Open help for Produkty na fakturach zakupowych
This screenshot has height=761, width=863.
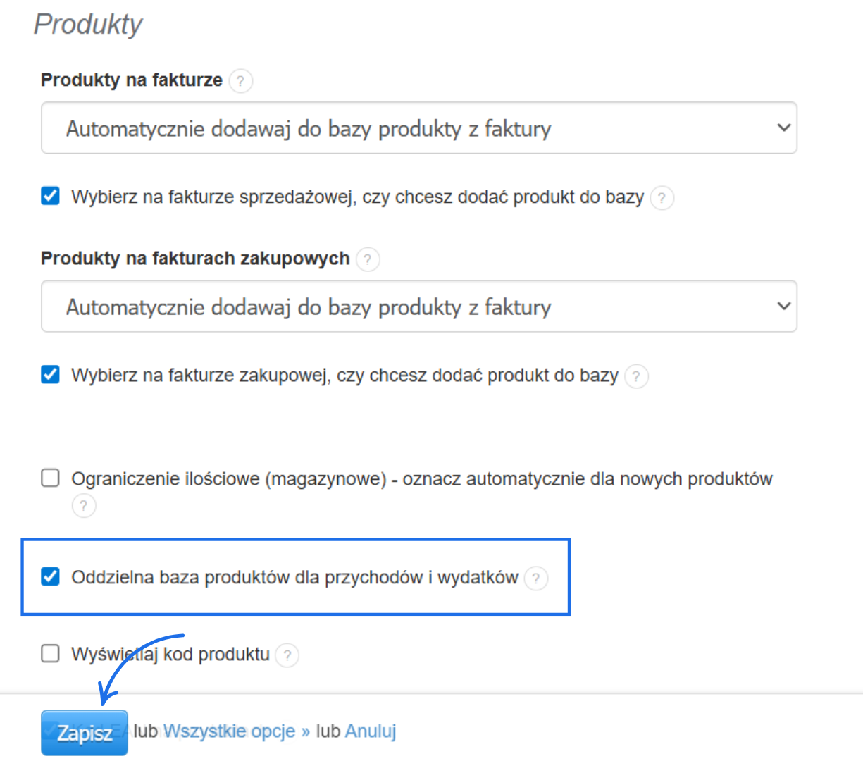tap(368, 259)
